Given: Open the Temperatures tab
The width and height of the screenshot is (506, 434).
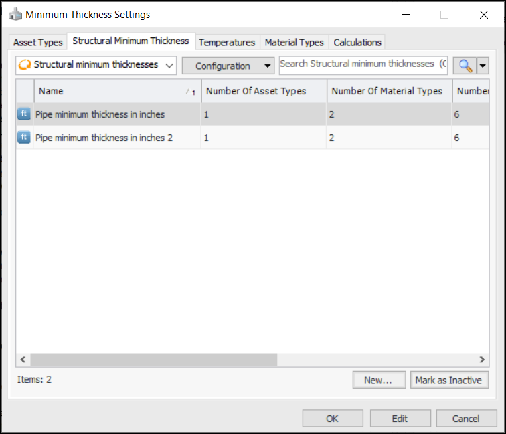Looking at the screenshot, I should tap(227, 42).
